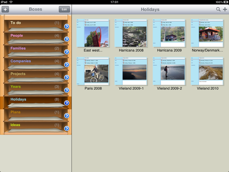Open details arrow for Projects box
Screen dimensions: 229x172
pyautogui.click(x=67, y=77)
